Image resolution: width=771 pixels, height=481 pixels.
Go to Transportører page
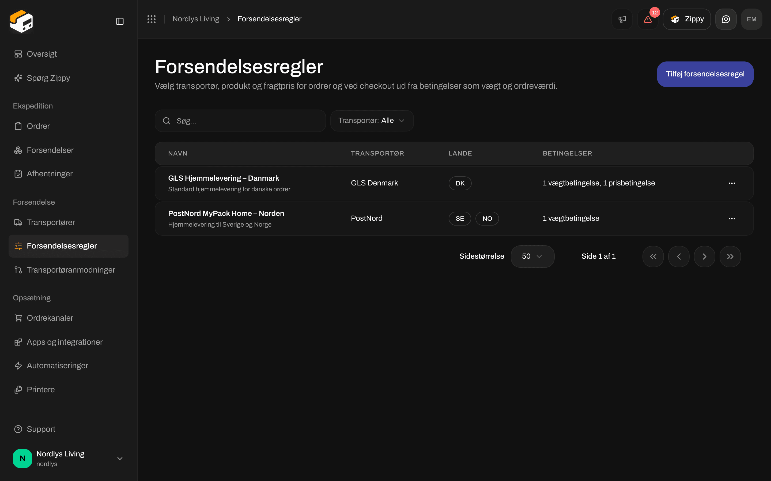tap(69, 222)
